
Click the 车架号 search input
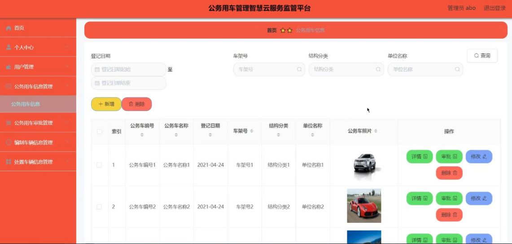(x=269, y=69)
